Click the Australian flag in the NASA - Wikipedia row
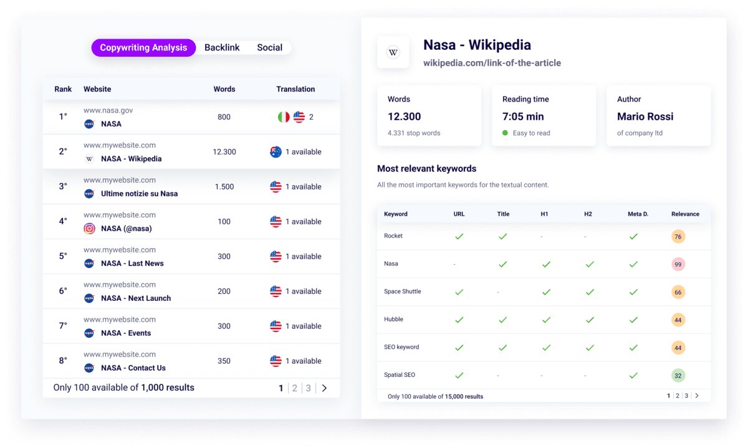 [x=276, y=151]
